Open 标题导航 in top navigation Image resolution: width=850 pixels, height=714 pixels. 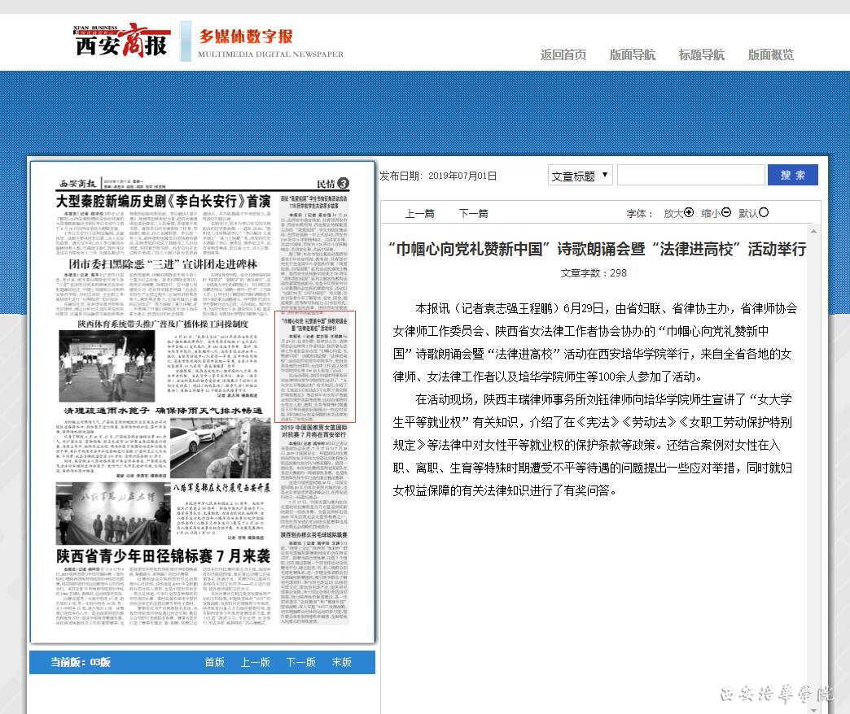tap(701, 54)
